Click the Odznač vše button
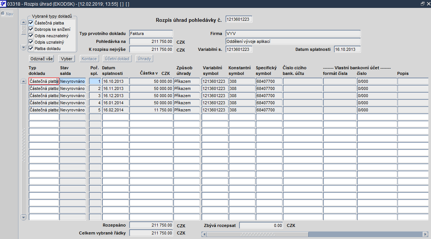 (41, 59)
